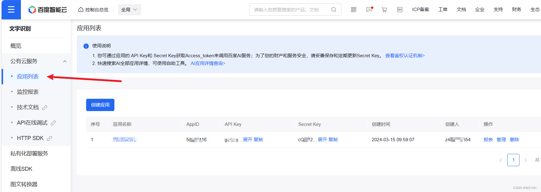The image size is (541, 192).
Task: Click the 创建时间 column header
Action: coord(381,124)
